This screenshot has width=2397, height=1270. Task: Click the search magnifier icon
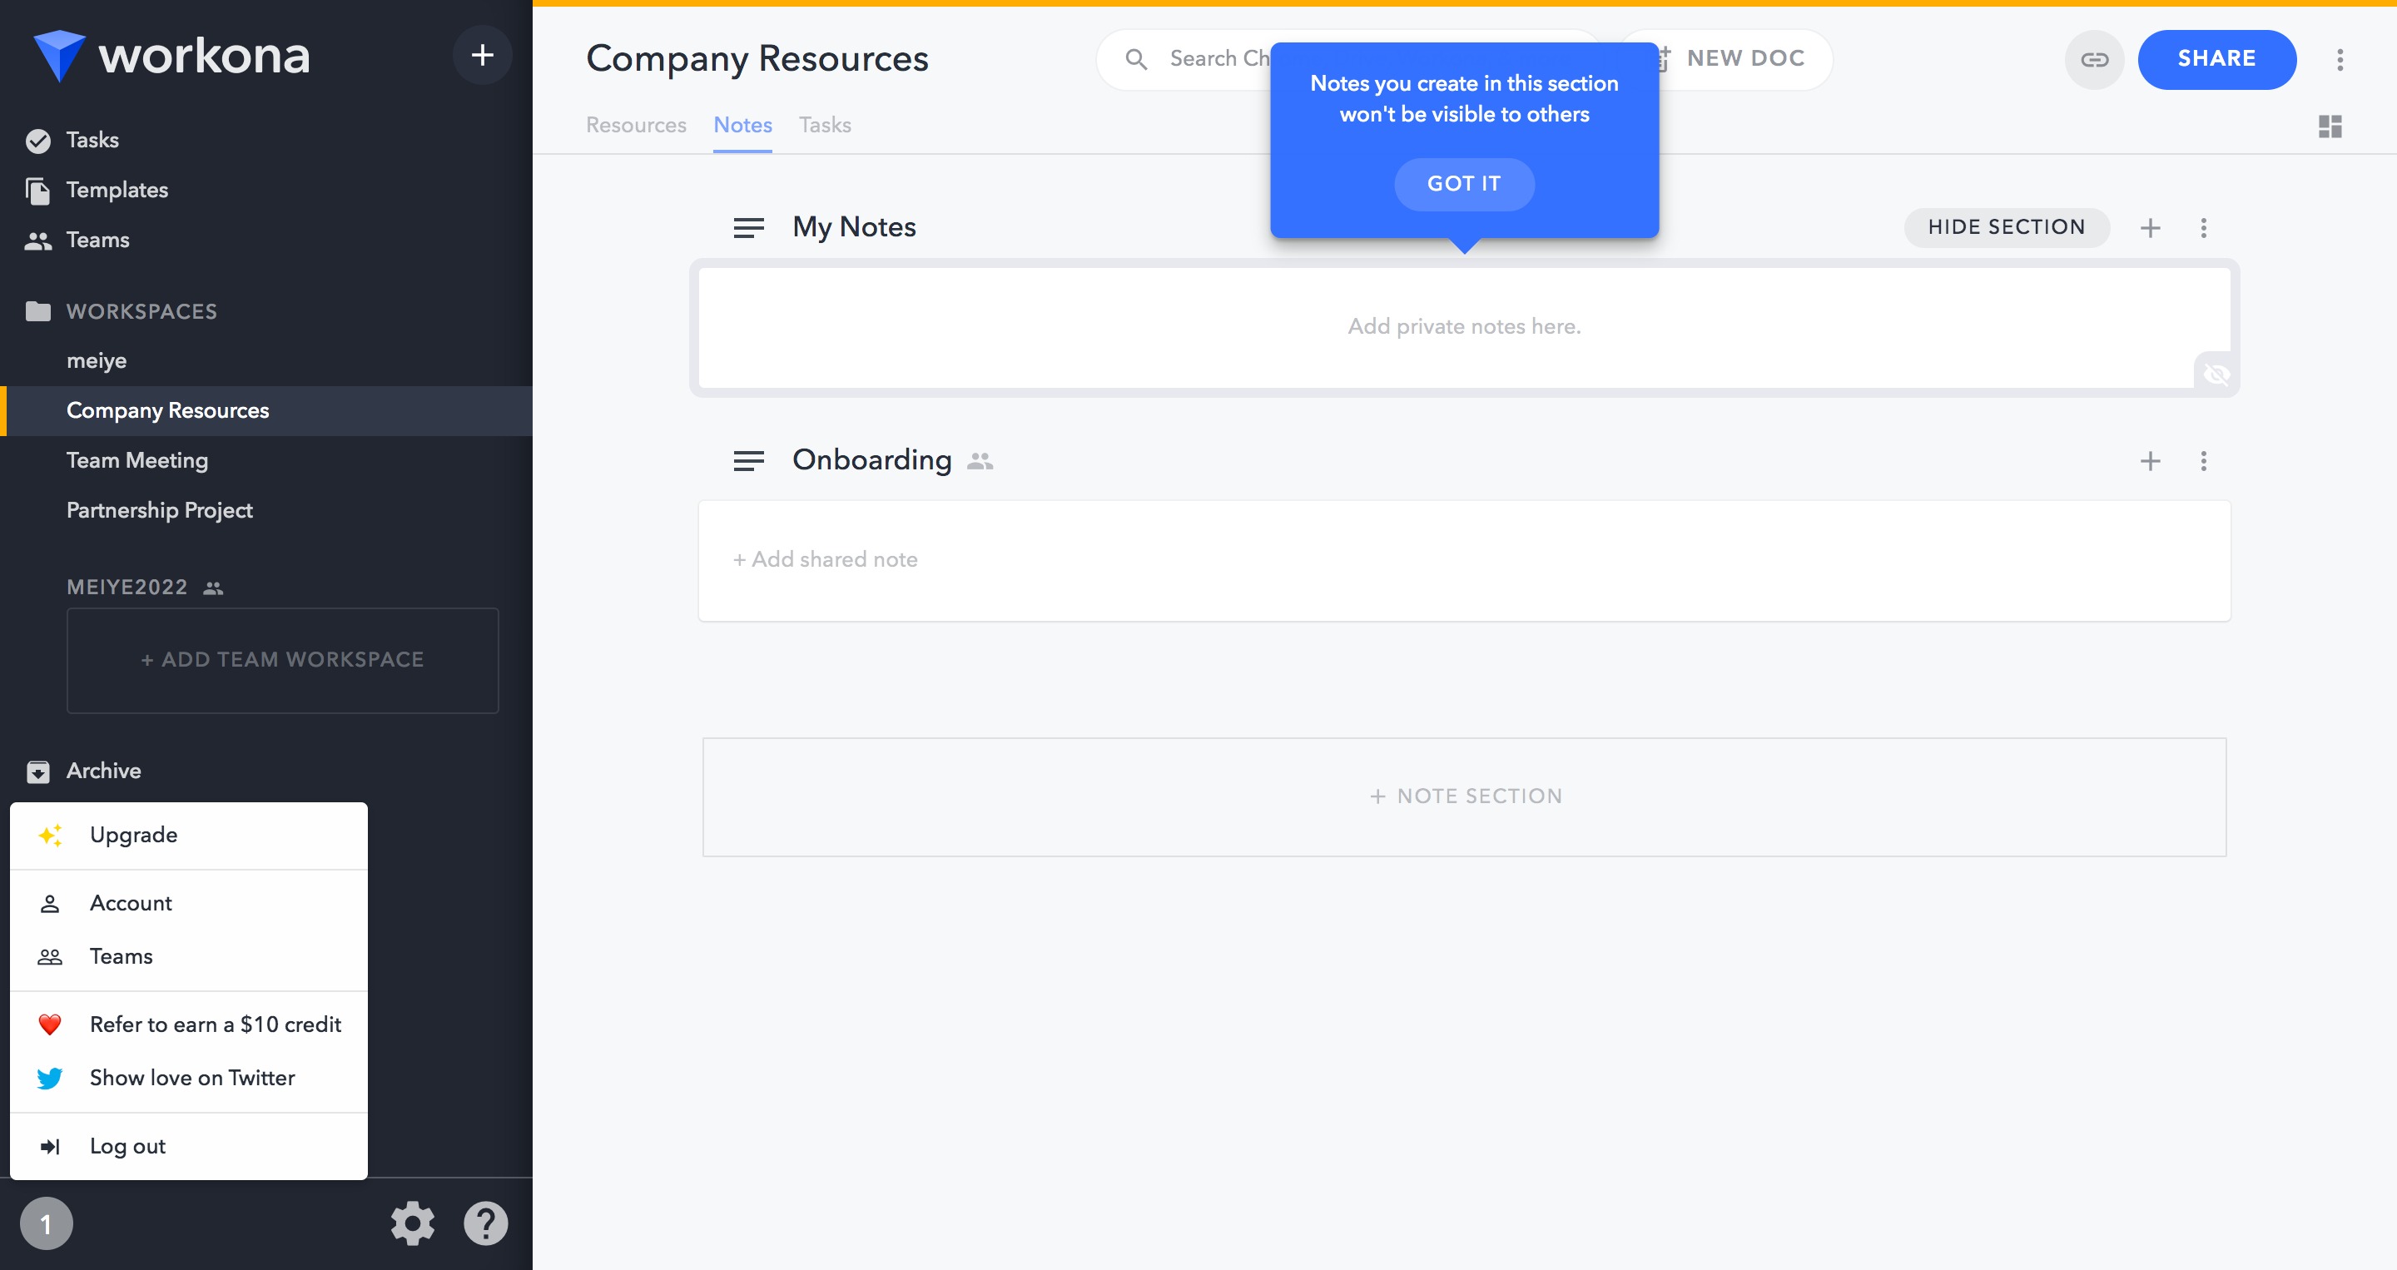click(x=1135, y=60)
